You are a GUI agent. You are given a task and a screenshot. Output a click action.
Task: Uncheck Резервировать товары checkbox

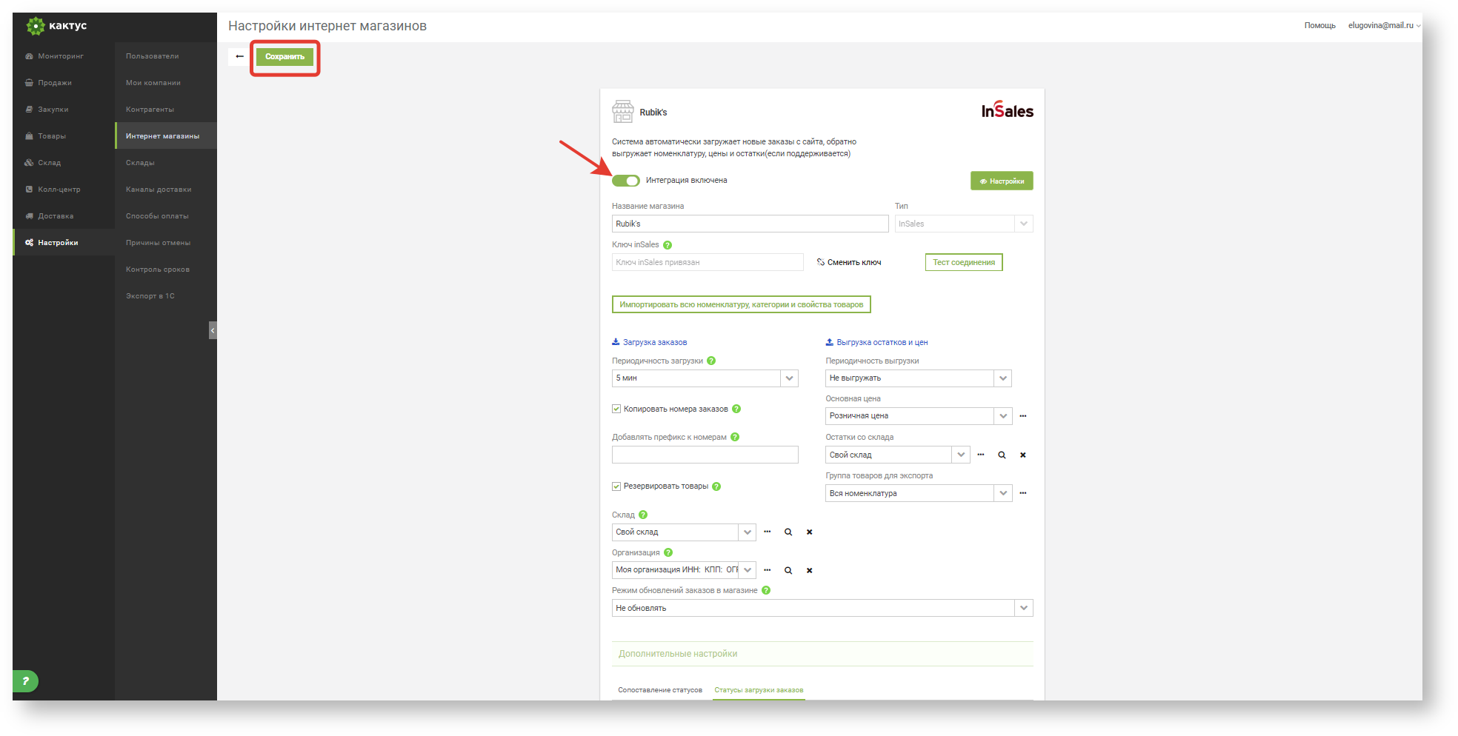coord(616,486)
